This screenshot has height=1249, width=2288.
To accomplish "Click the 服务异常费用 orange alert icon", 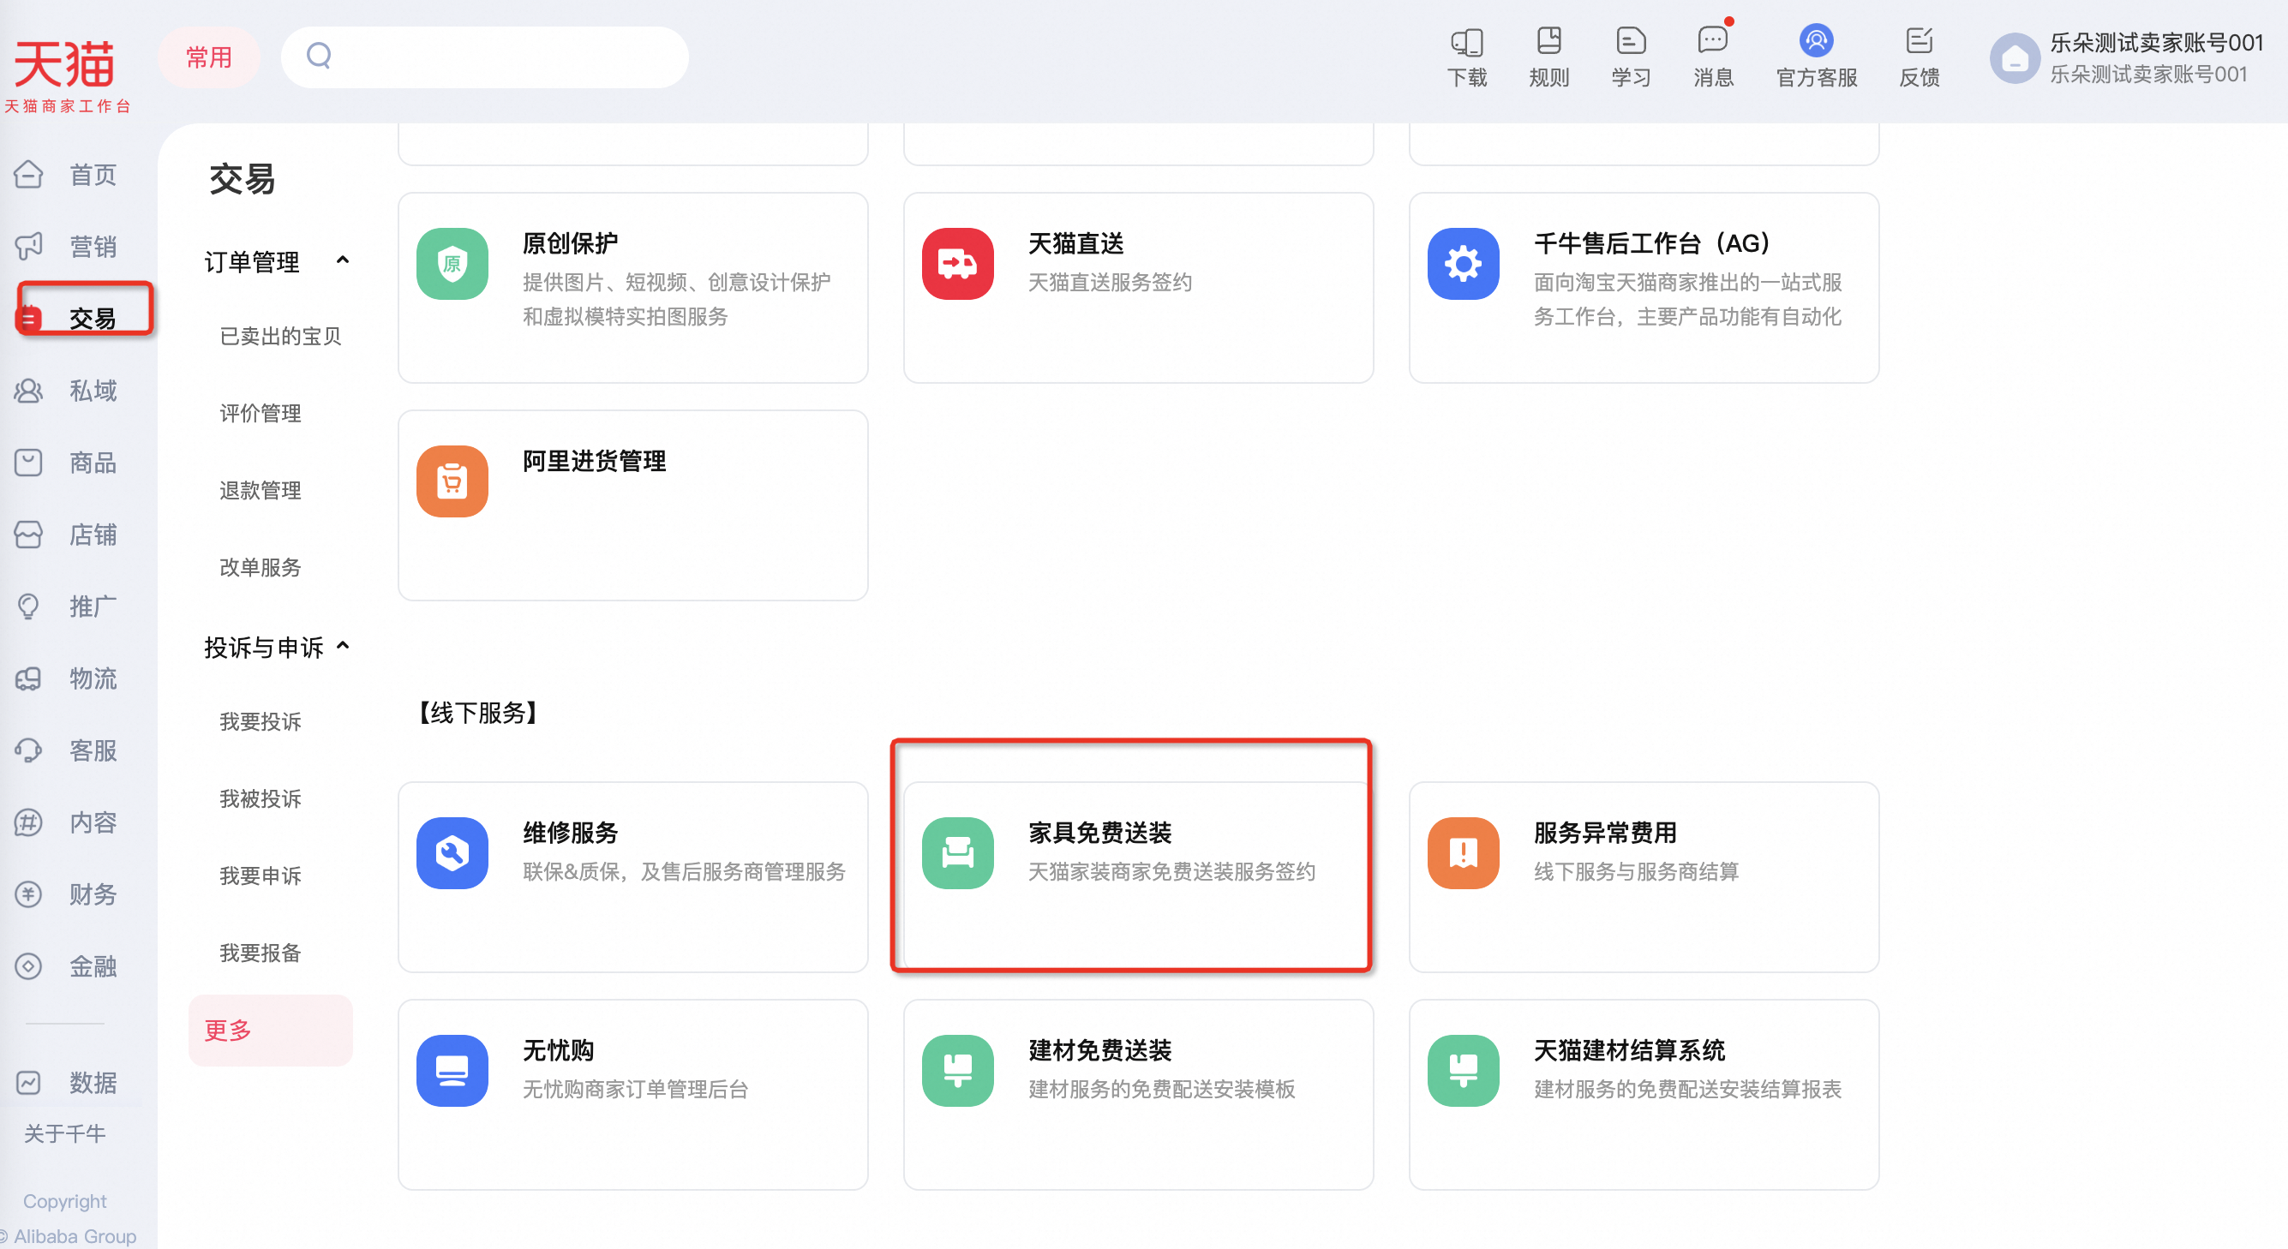I will [1463, 853].
